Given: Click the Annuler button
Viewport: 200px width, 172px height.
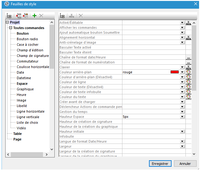Looking at the screenshot, I should [x=185, y=164].
